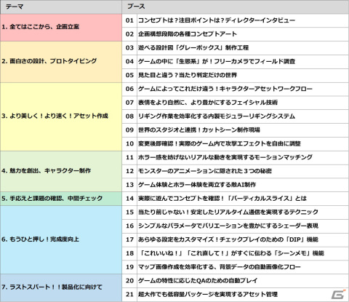
Task: Click booth title '見た目と違う？当たり判定だけの世界'
Action: point(188,75)
